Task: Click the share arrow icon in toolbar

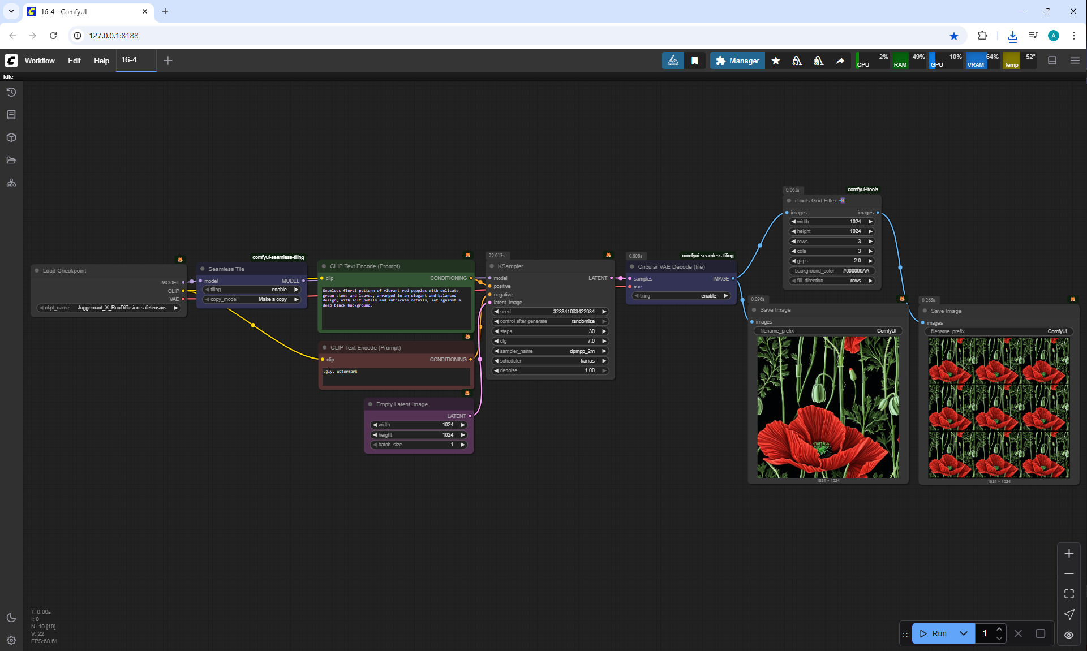Action: (840, 61)
